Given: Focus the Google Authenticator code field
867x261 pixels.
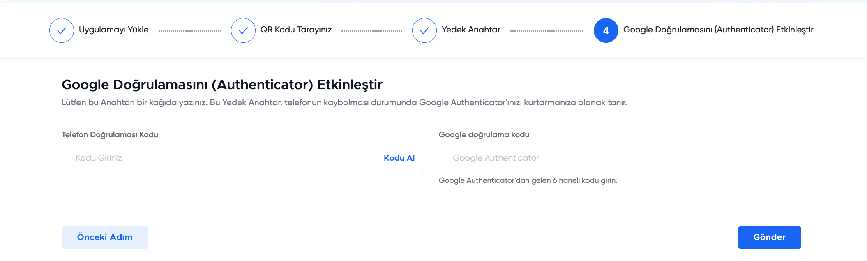Looking at the screenshot, I should coord(620,159).
